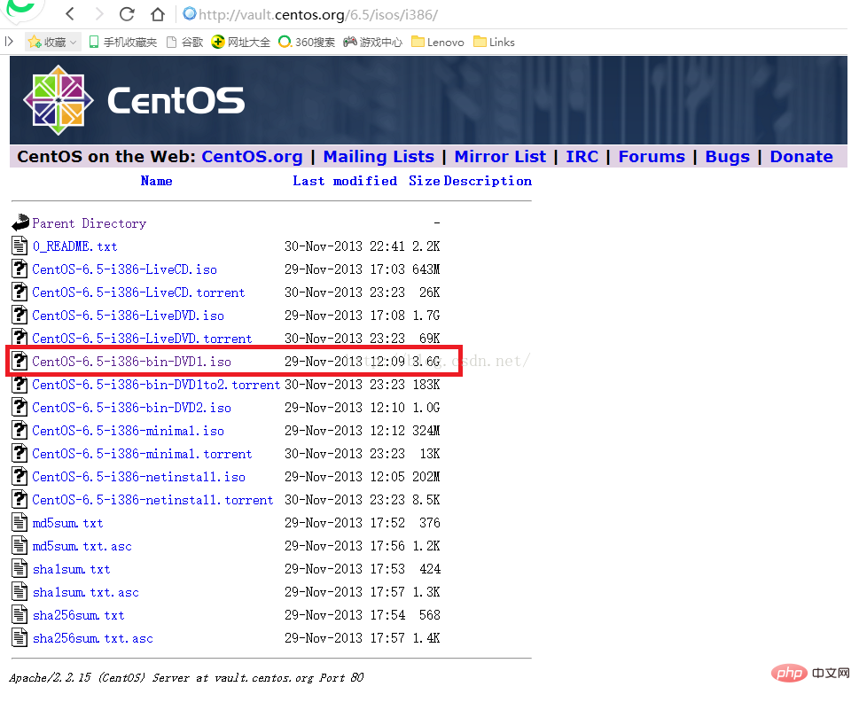Open md5sum.txt.asc file
859x702 pixels.
tap(82, 546)
